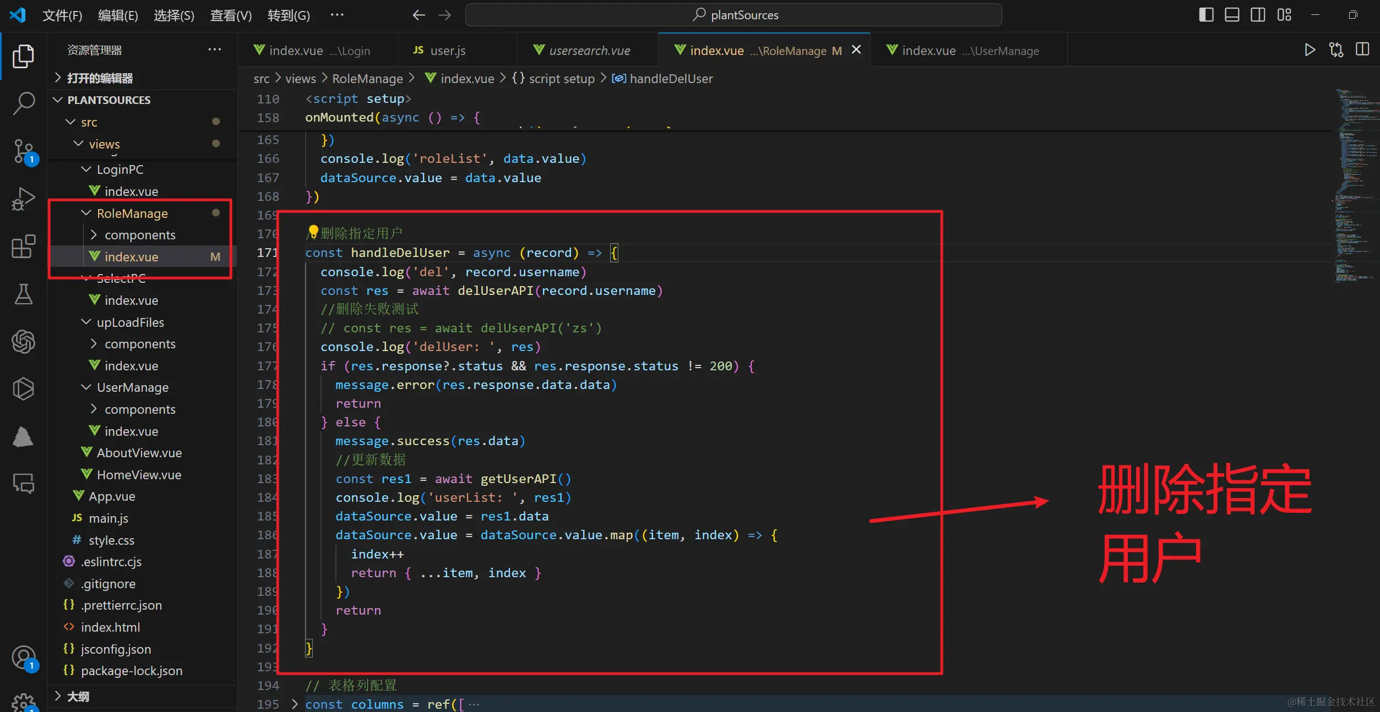Viewport: 1380px width, 712px height.
Task: Open customize layout icon
Action: 1284,15
